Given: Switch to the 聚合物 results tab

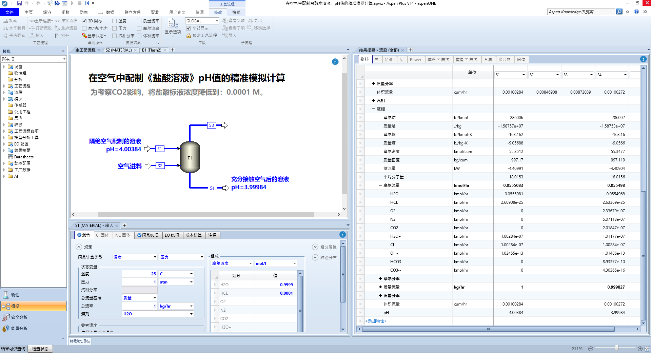Looking at the screenshot, I should tap(505, 59).
